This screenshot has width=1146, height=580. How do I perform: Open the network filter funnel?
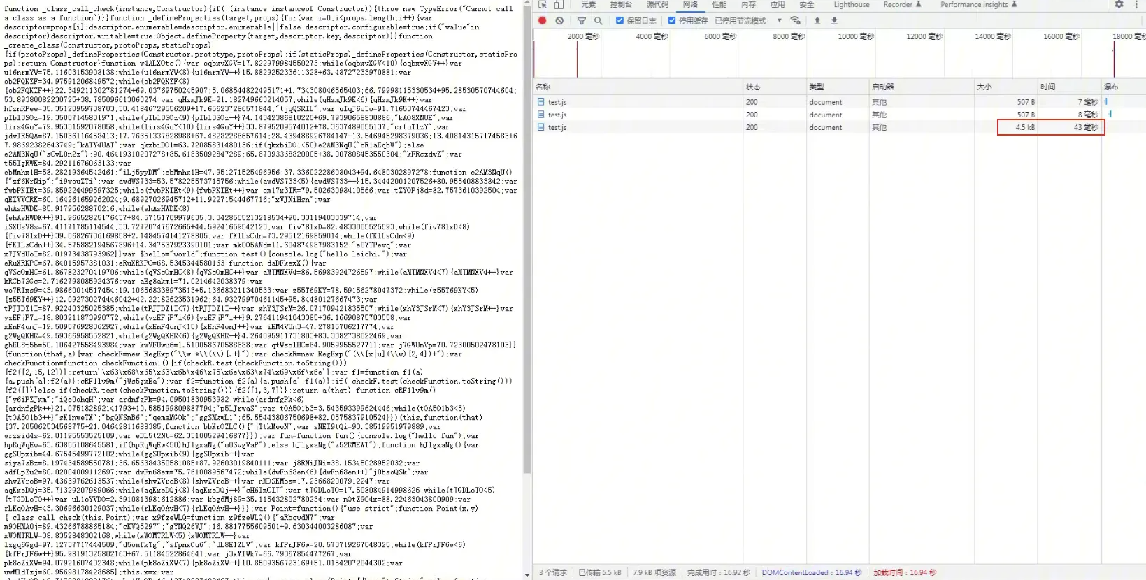click(x=582, y=21)
